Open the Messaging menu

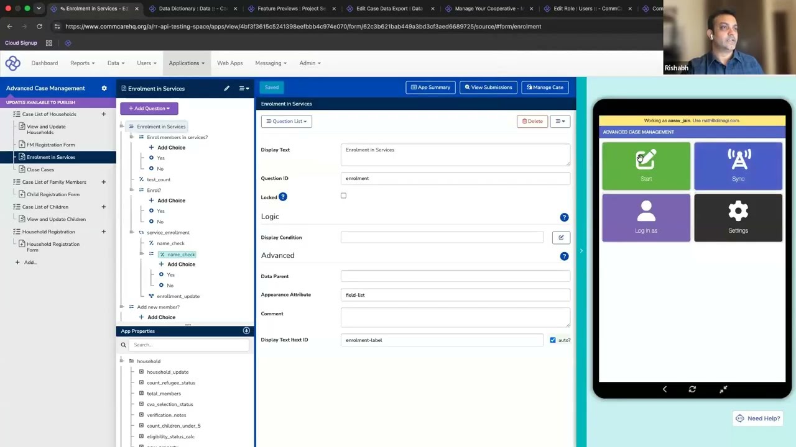pyautogui.click(x=271, y=63)
